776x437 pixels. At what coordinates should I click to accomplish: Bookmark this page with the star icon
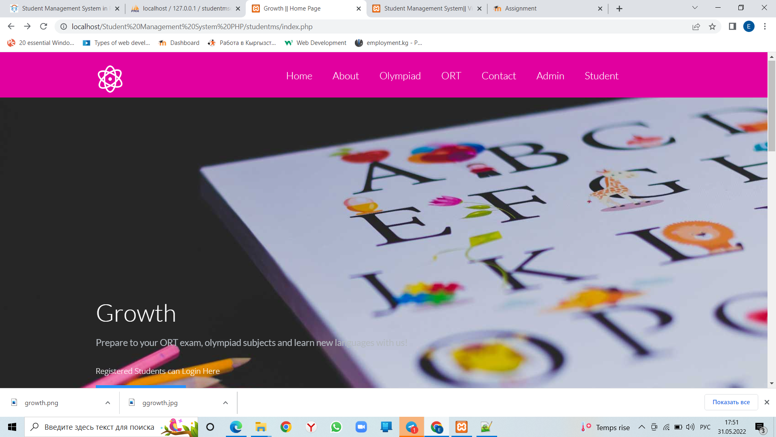pos(712,27)
